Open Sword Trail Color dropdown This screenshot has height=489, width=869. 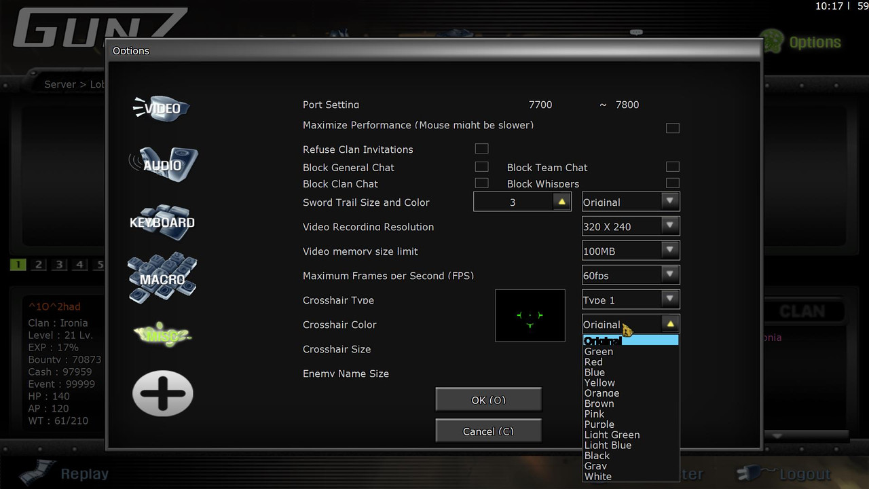[631, 202]
